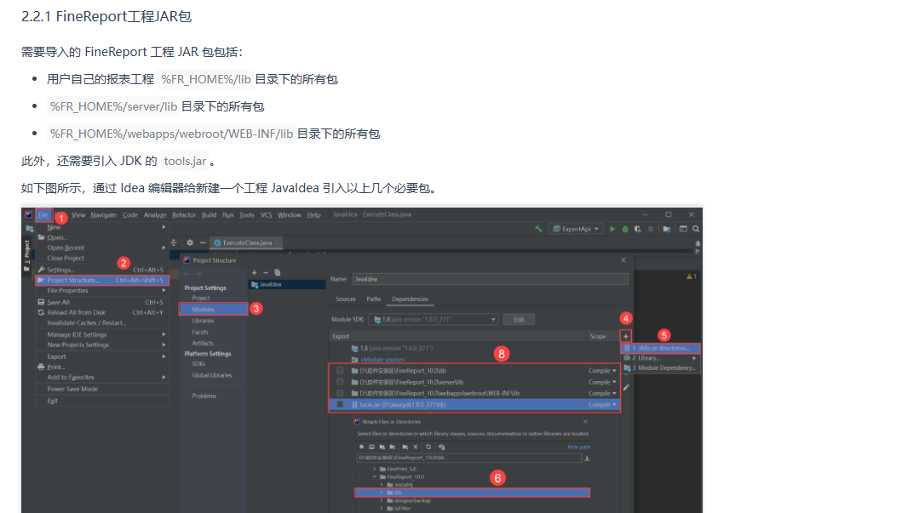
Task: Choose 2 Library... option
Action: tap(661, 358)
